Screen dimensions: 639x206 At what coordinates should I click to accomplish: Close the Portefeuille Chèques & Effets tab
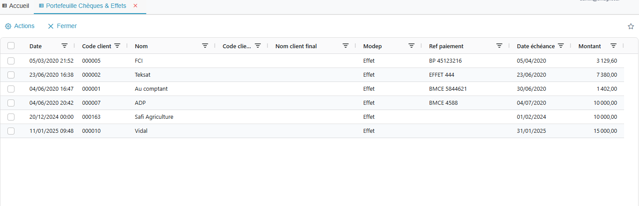click(135, 6)
